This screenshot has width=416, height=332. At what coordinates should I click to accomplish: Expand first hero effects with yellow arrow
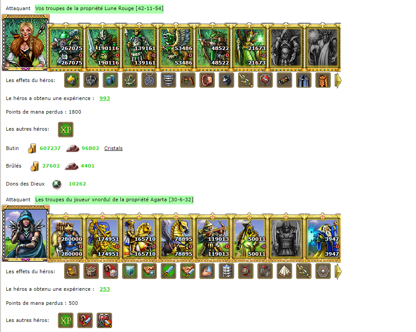pos(338,80)
